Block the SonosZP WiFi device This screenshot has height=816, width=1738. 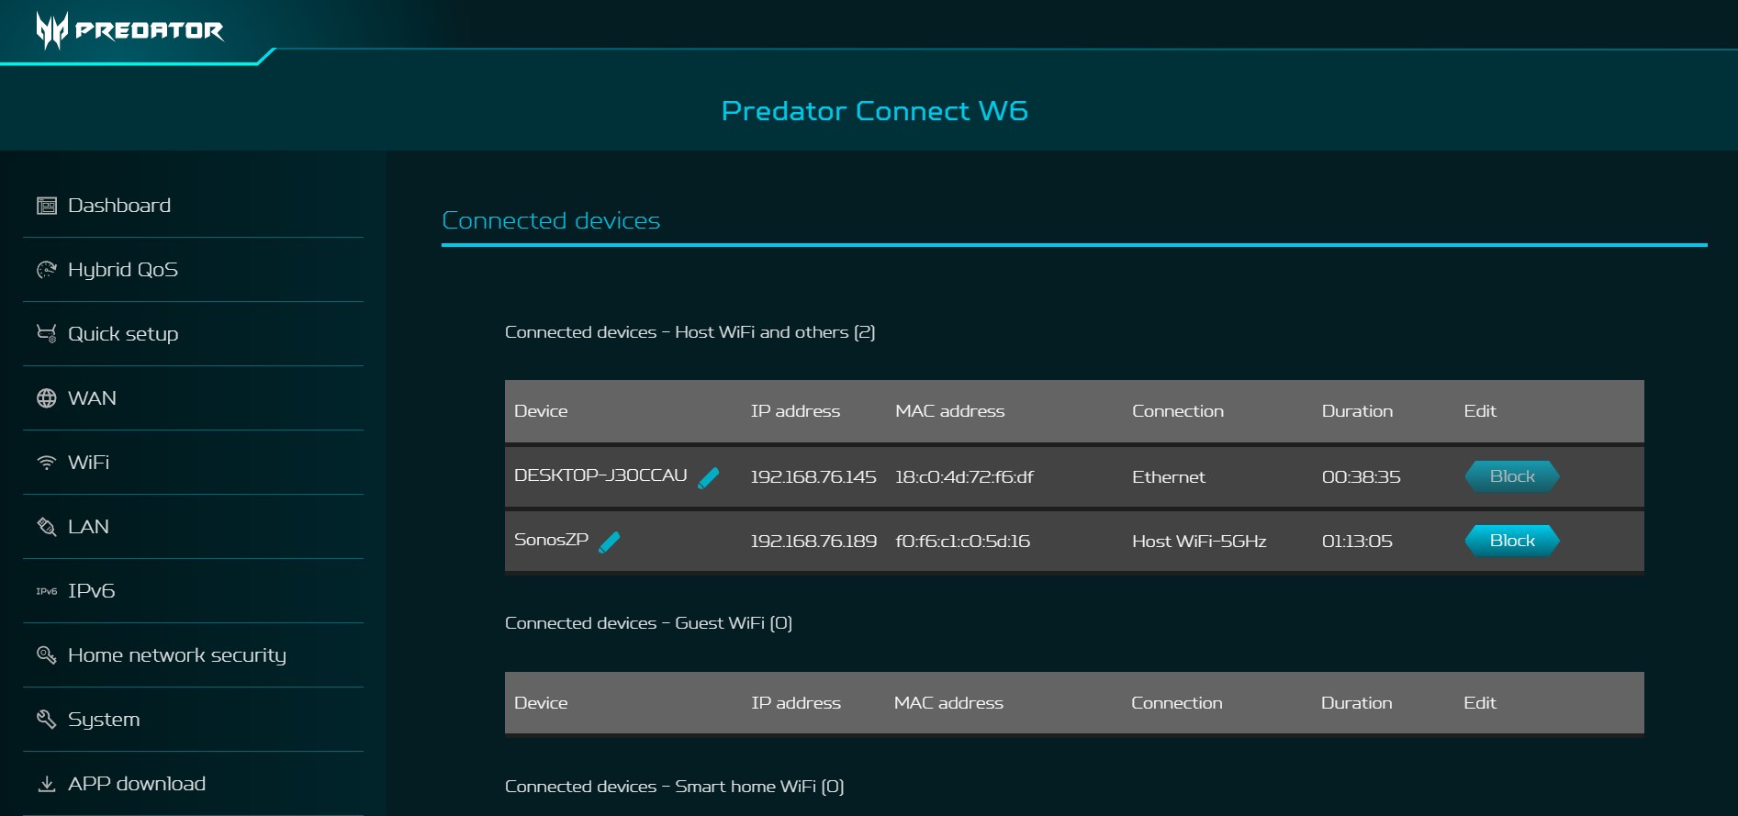(1511, 541)
